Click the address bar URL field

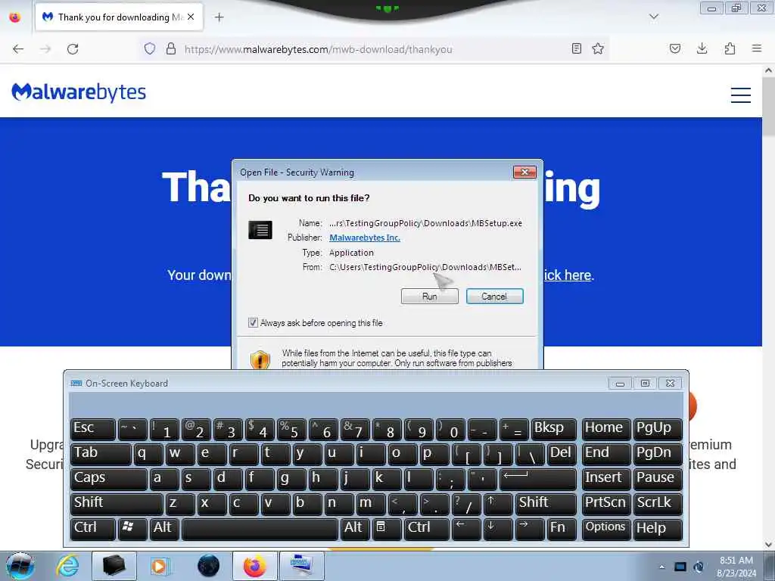(x=375, y=49)
